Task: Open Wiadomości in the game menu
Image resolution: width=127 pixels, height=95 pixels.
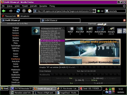Action: [x=15, y=70]
